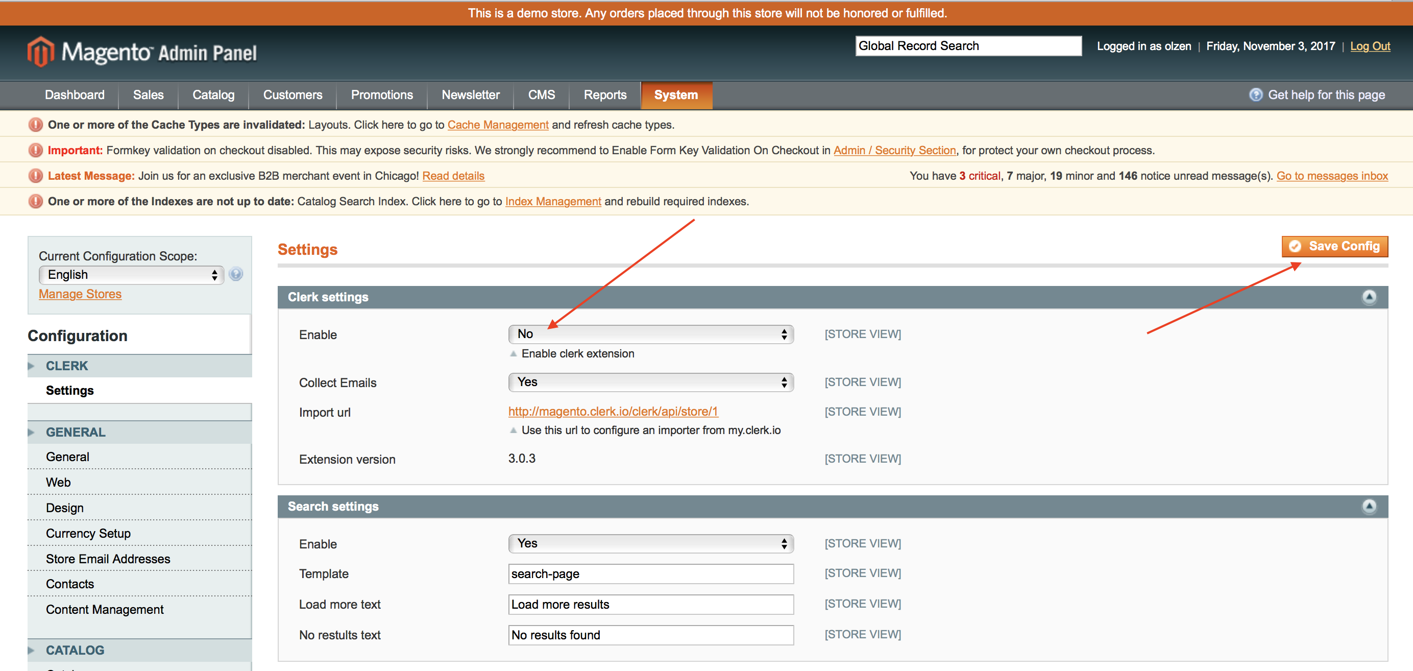This screenshot has width=1413, height=671.
Task: Open the Cache Management link
Action: 498,125
